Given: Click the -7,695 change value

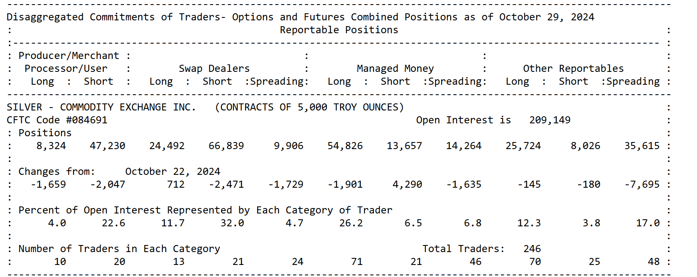Looking at the screenshot, I should (642, 184).
